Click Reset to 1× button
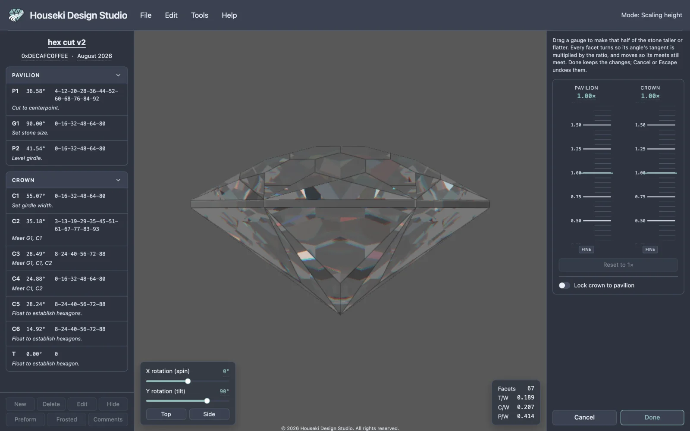690x431 pixels. click(x=618, y=265)
